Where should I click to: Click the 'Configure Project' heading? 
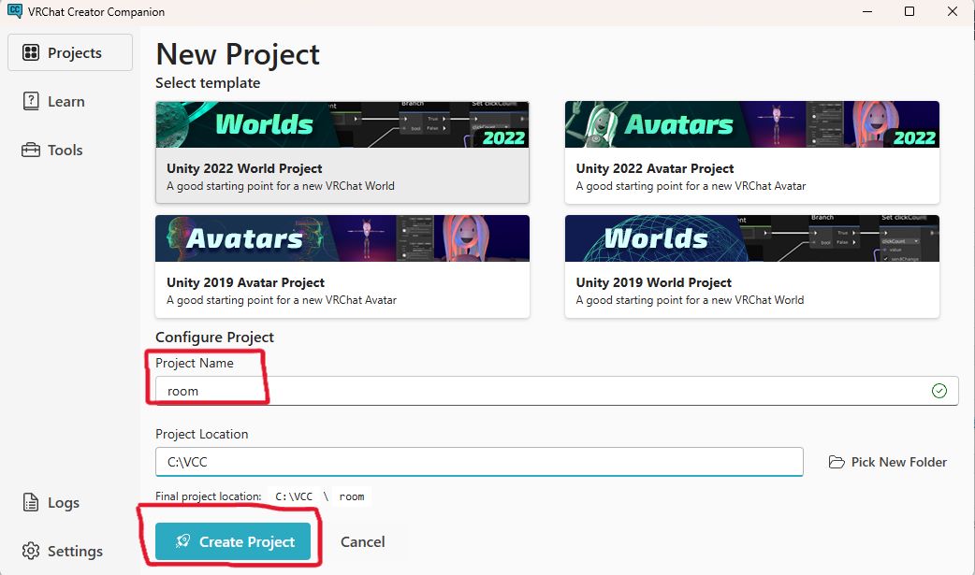point(214,337)
